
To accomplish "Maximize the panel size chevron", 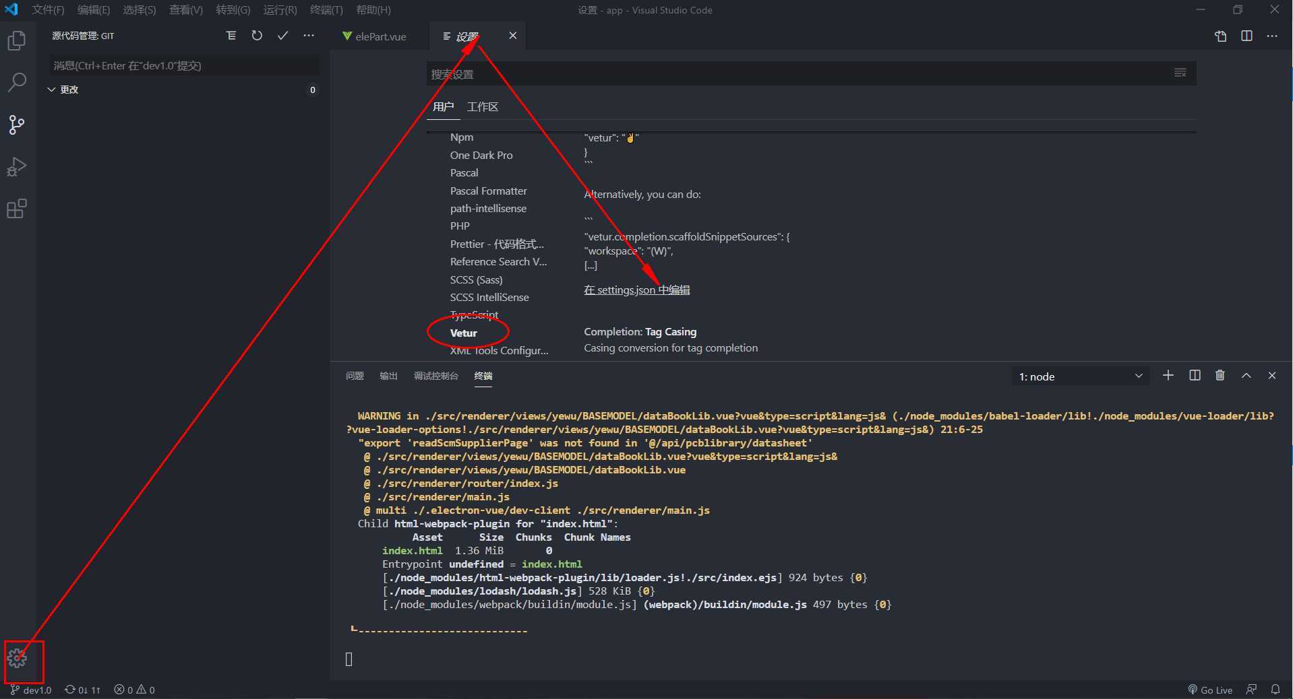I will coord(1246,375).
